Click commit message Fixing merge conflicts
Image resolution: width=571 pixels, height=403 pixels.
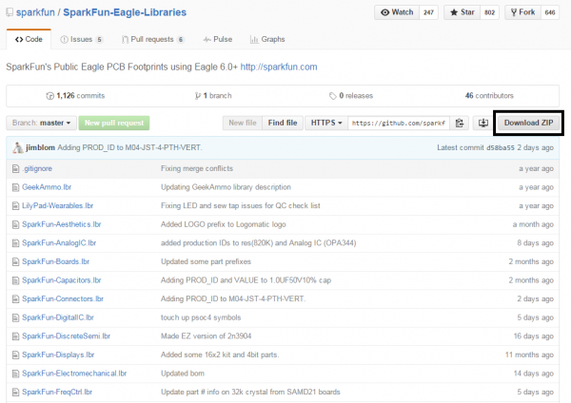[x=197, y=169]
